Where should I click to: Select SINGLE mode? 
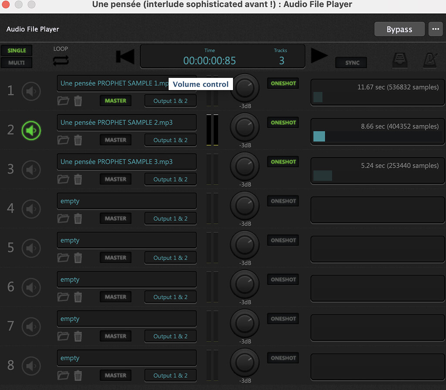tap(17, 50)
